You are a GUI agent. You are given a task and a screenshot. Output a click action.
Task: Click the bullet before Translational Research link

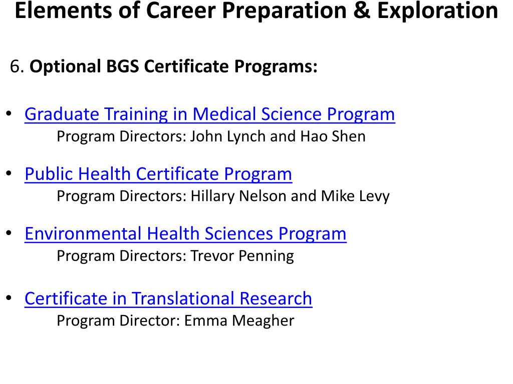click(9, 298)
